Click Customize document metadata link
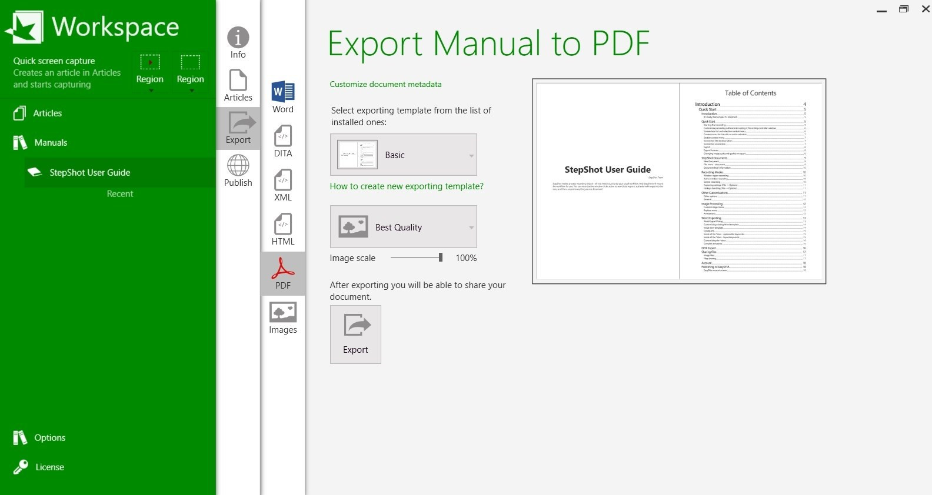 [x=385, y=84]
